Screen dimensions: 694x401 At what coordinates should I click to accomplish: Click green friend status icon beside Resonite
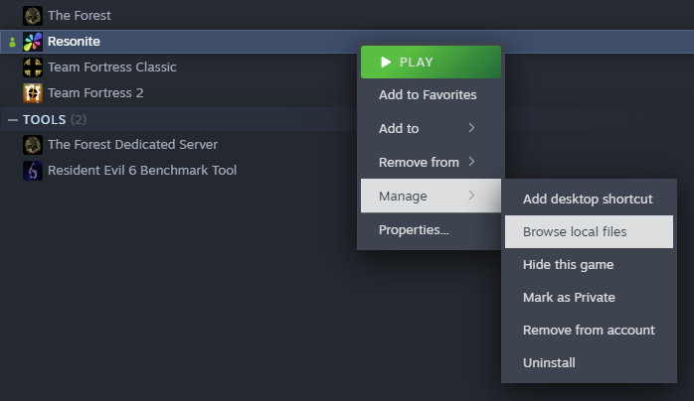tap(11, 42)
